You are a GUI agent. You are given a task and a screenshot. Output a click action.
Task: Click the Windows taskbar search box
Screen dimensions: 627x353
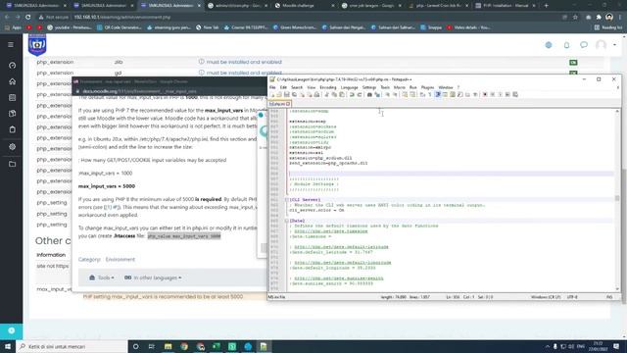pyautogui.click(x=72, y=346)
